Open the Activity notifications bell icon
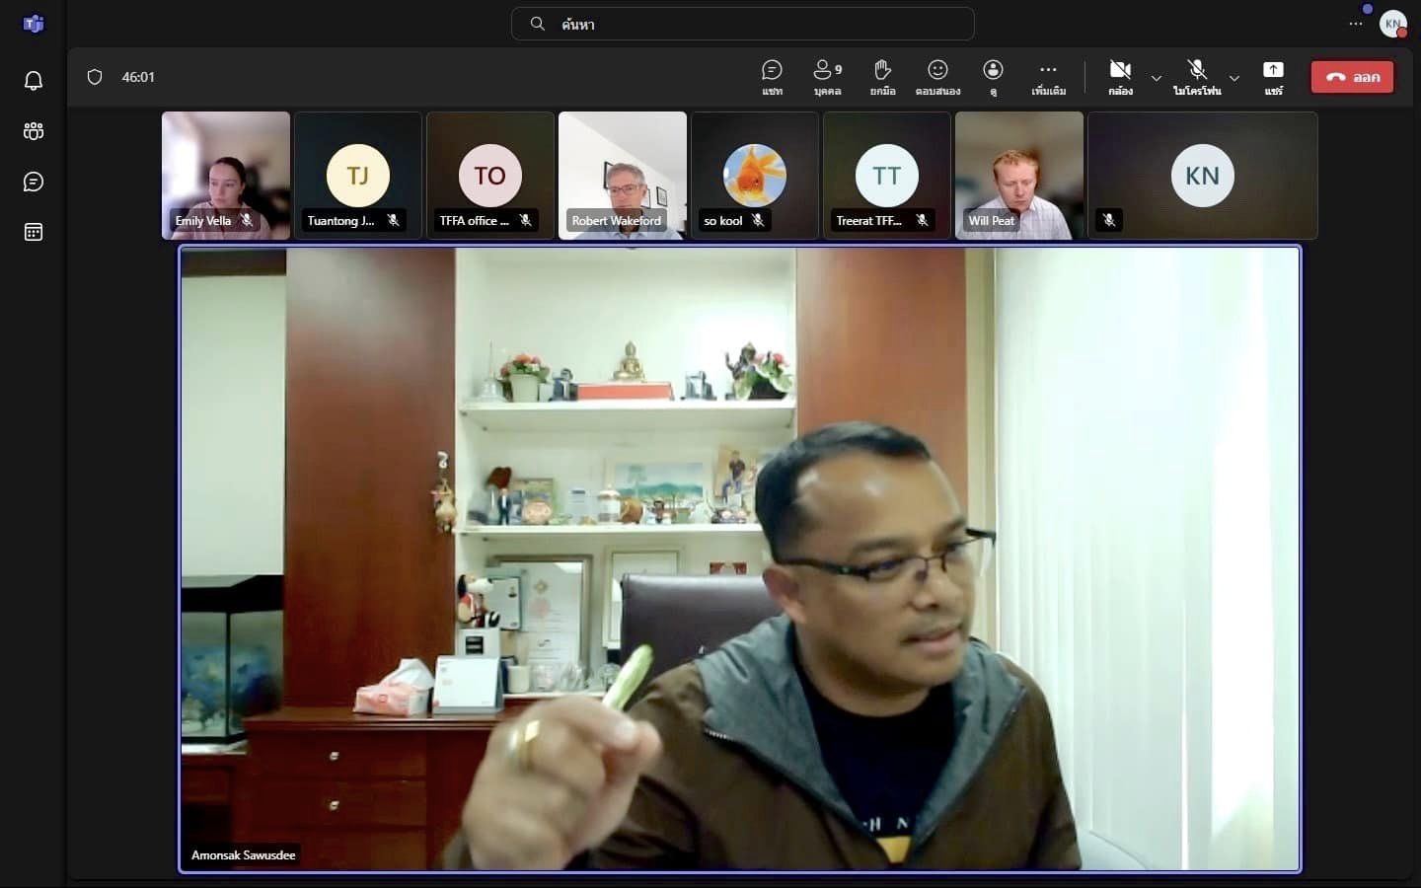Image resolution: width=1421 pixels, height=888 pixels. (x=33, y=81)
